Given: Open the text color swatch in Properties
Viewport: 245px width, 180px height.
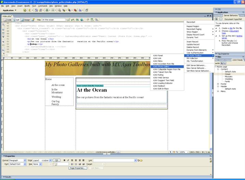Looking at the screenshot, I should [55, 164].
